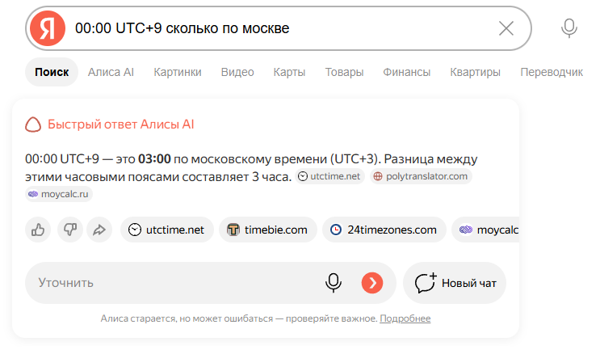Screen dimensions: 600x350
Task: Dislike the answer with thumbs down
Action: tap(70, 230)
